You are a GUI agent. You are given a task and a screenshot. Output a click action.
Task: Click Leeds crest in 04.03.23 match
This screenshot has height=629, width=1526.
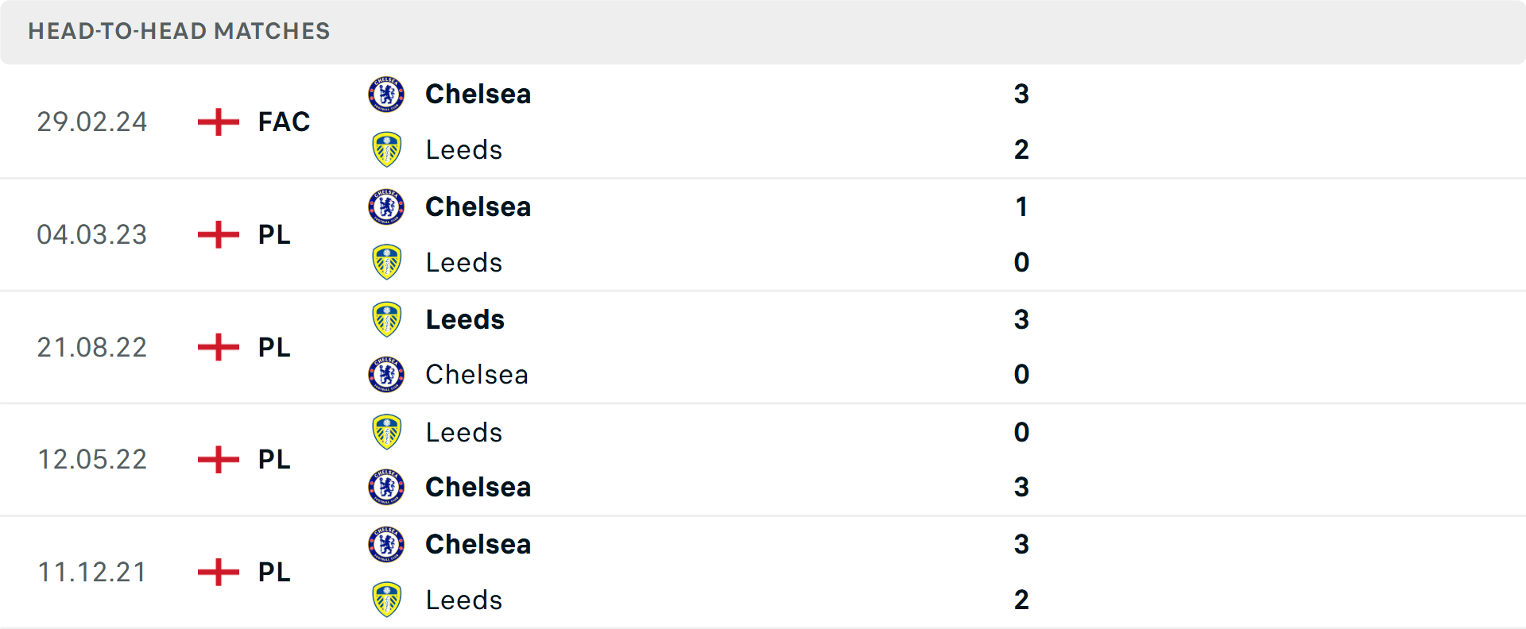[x=386, y=262]
